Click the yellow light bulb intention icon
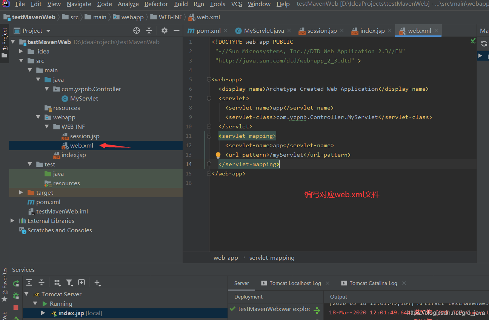 pos(218,155)
